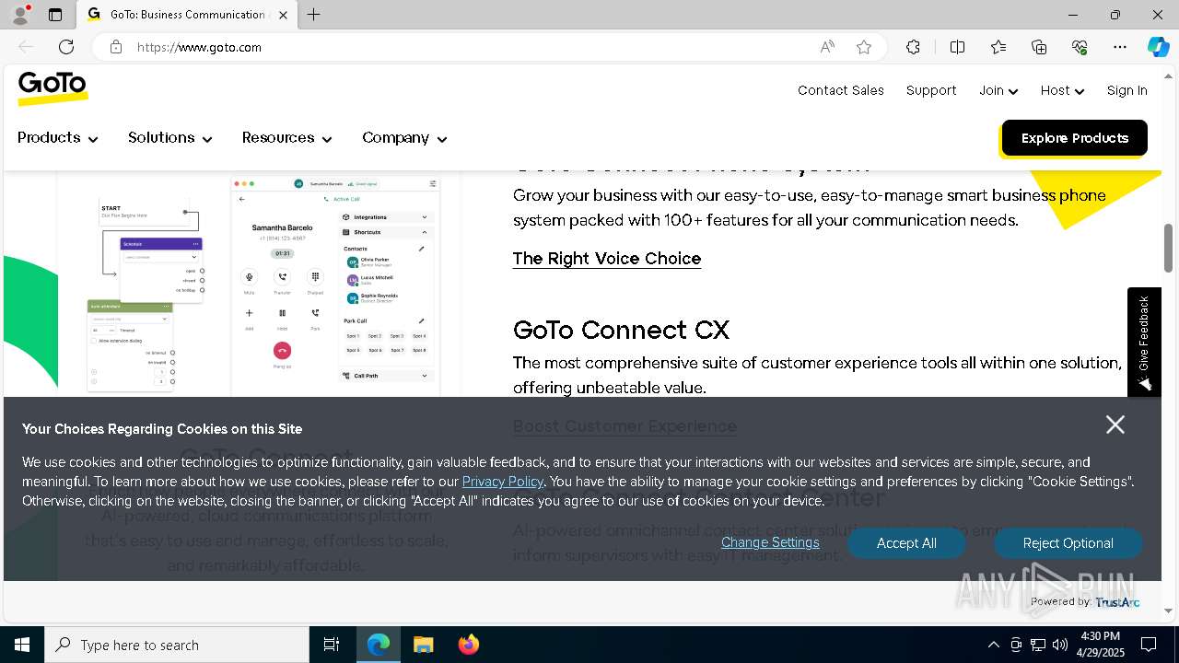Click Sign In

(x=1127, y=90)
